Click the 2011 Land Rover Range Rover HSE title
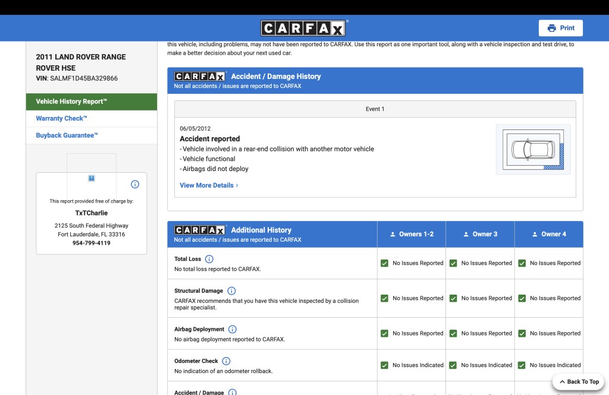This screenshot has height=395, width=609. (81, 62)
